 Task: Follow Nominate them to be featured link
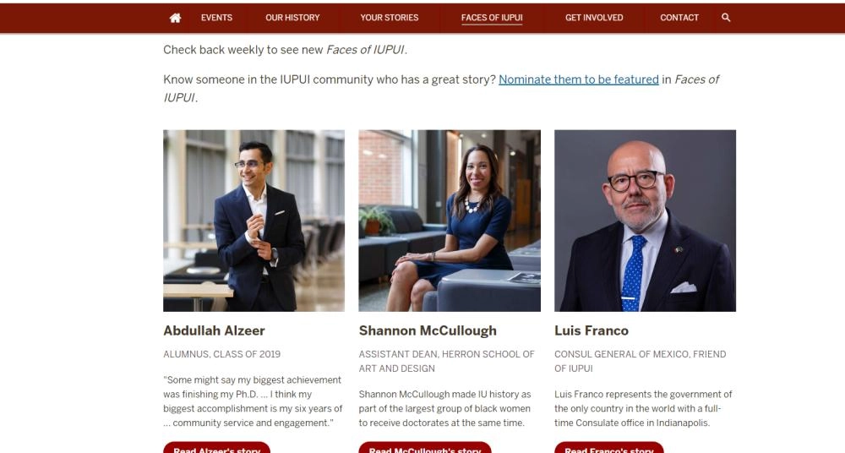579,79
